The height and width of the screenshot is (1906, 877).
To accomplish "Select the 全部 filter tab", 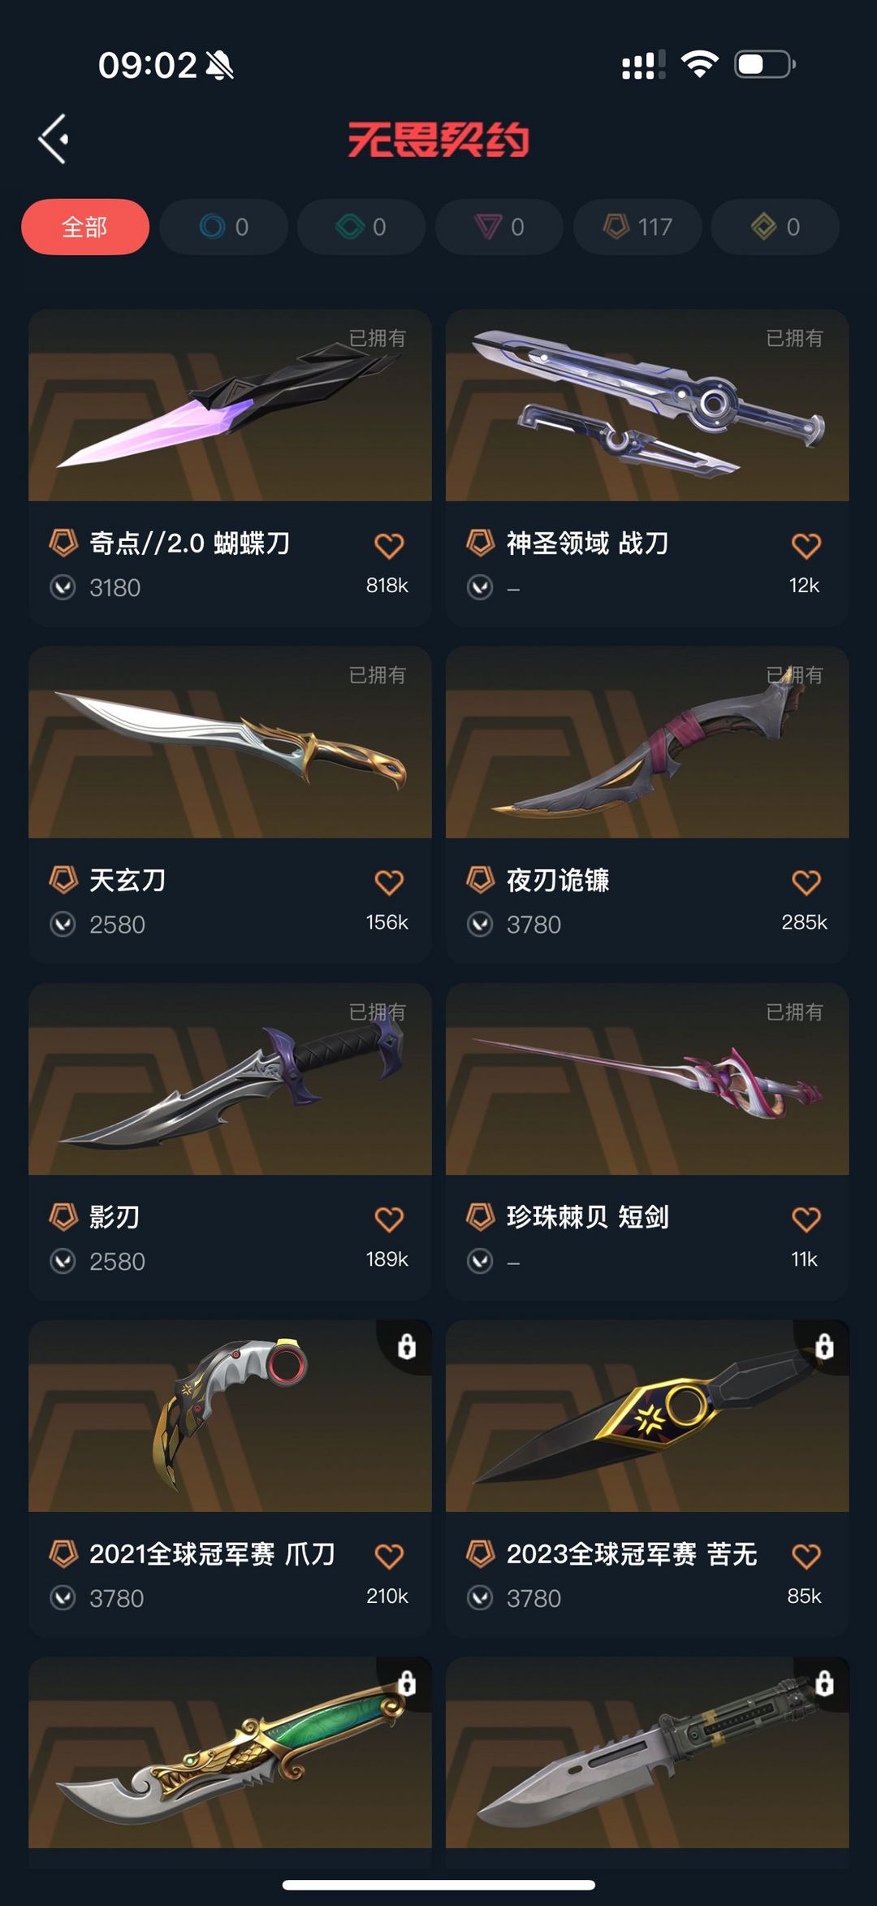I will pos(85,227).
